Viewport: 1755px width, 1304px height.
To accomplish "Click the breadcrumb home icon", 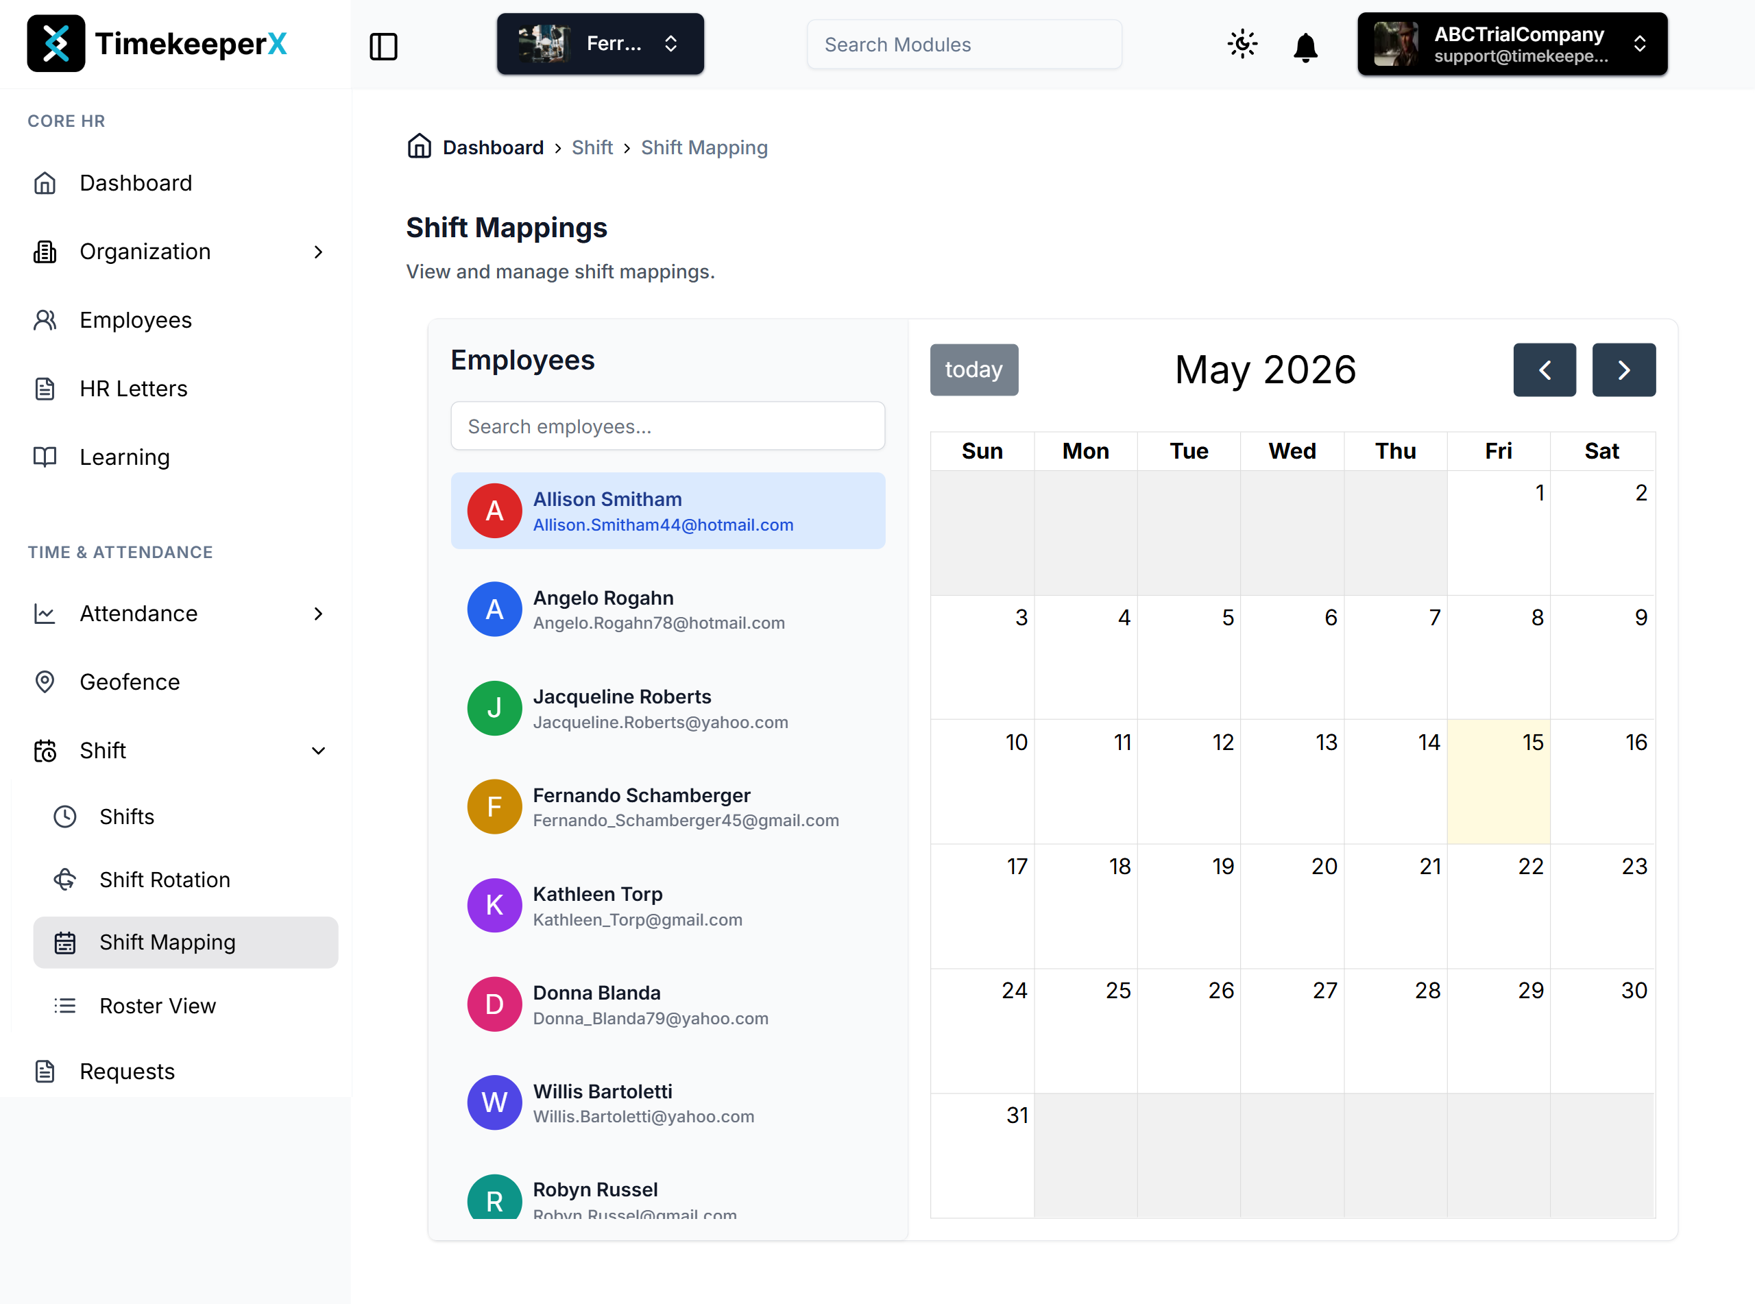I will pyautogui.click(x=419, y=146).
